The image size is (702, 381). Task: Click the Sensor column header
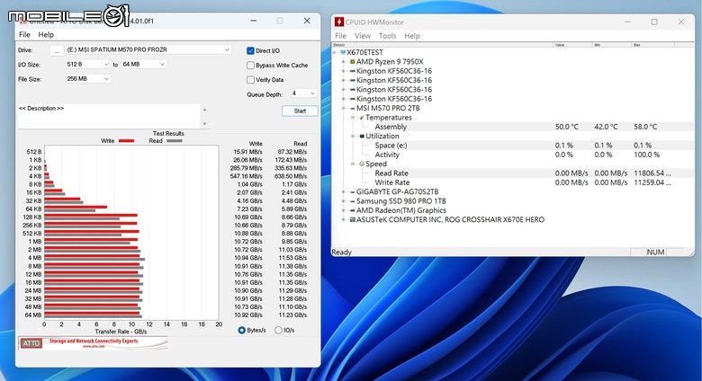442,45
